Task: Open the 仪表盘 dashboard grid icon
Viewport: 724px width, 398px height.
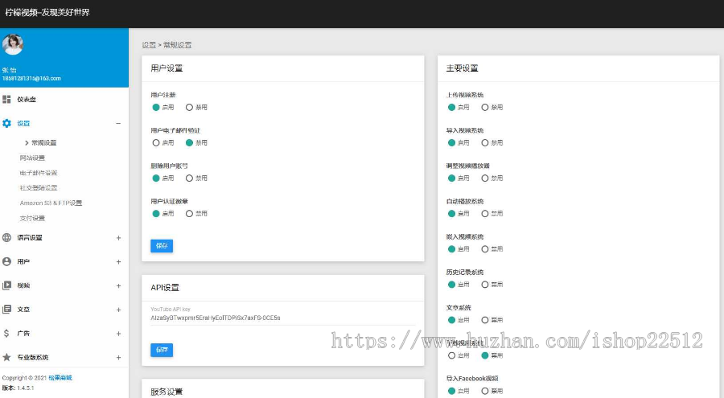Action: [x=6, y=99]
